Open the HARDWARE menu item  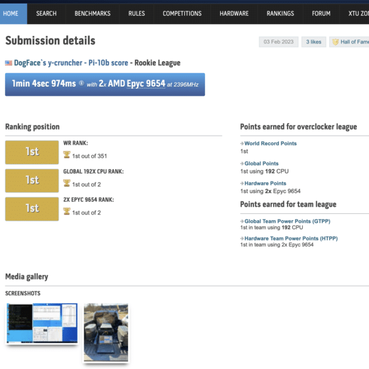(x=234, y=13)
